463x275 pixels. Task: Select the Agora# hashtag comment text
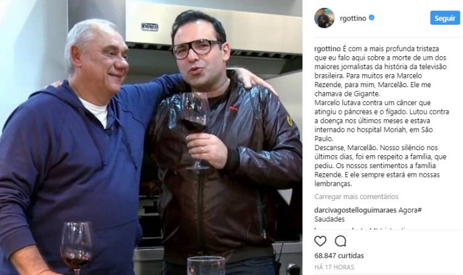tap(410, 210)
